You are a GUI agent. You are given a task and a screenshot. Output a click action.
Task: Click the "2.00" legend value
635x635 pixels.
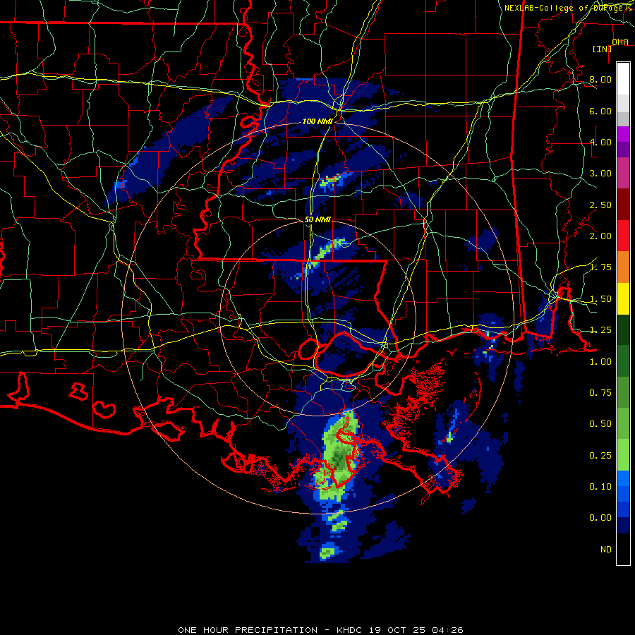[600, 236]
